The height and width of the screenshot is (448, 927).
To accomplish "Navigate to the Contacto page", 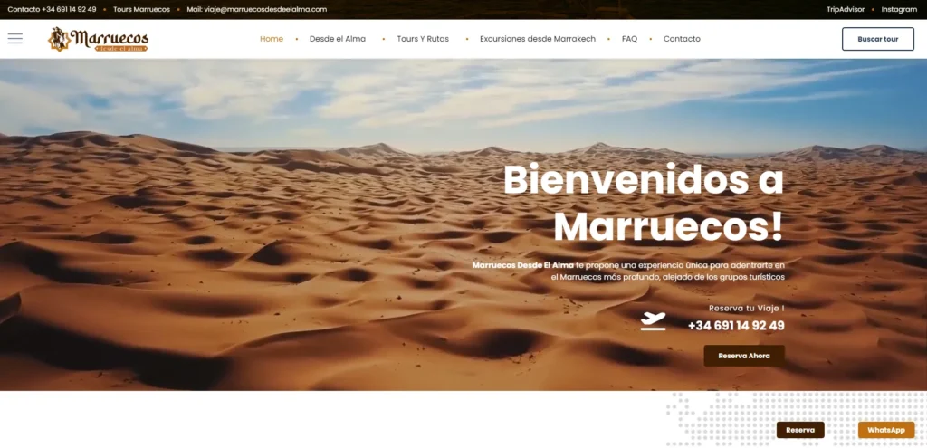I will pos(682,39).
